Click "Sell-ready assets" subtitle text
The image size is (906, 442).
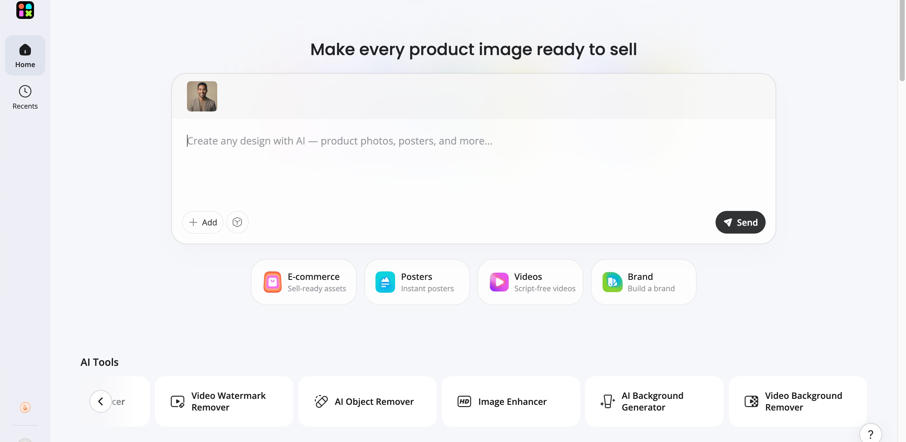(317, 289)
